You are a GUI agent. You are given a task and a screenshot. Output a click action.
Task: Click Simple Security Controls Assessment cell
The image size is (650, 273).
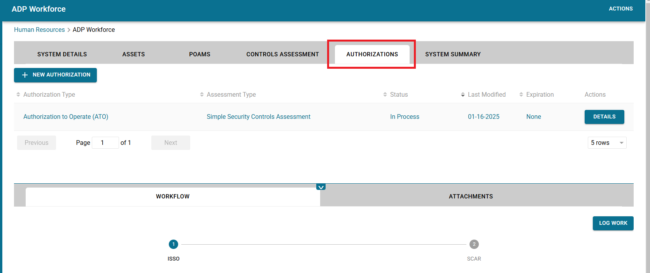pos(258,117)
